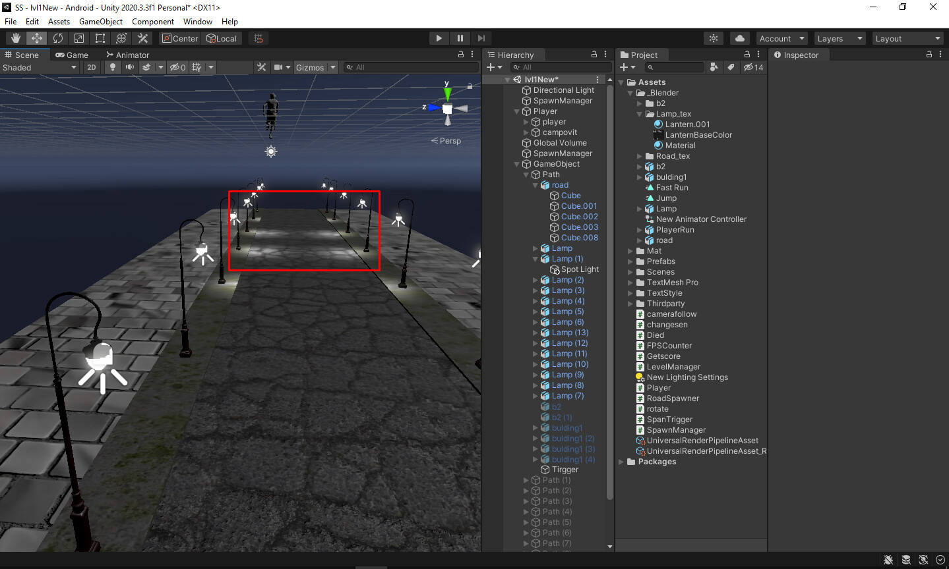Toggle Local handle rotation
This screenshot has height=569, width=949.
coord(222,38)
